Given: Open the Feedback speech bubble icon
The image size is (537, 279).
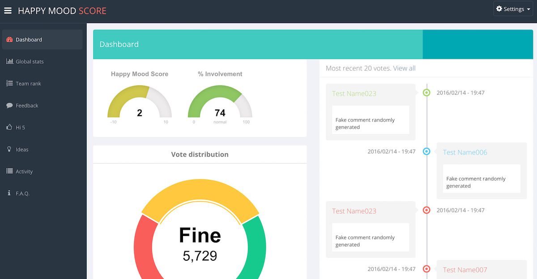Looking at the screenshot, I should click(x=9, y=105).
